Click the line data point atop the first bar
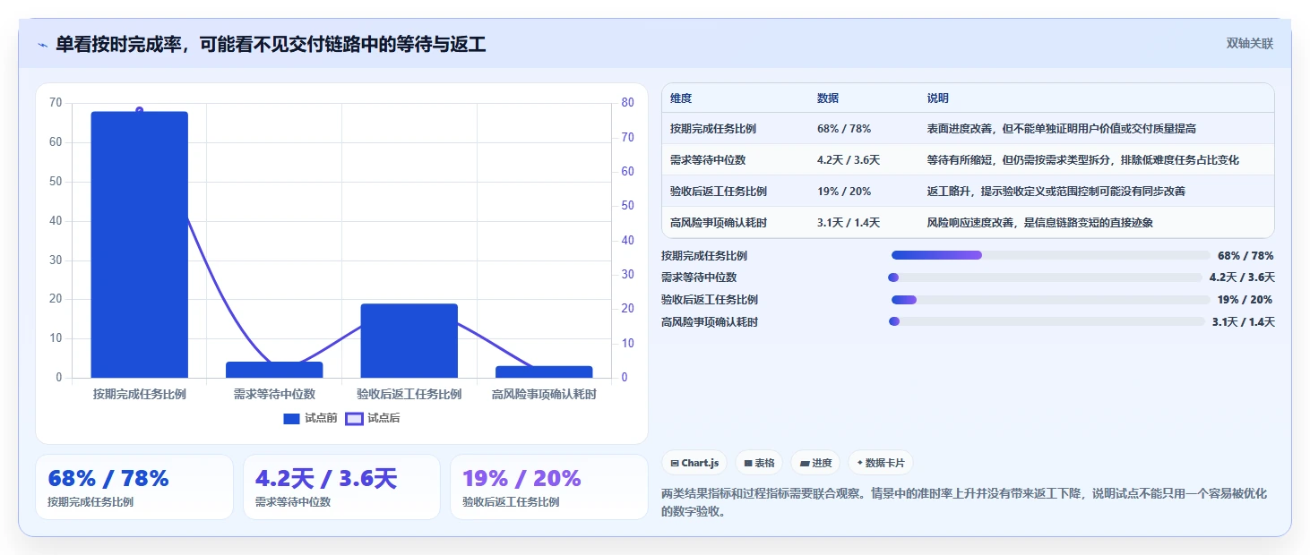 pos(140,110)
